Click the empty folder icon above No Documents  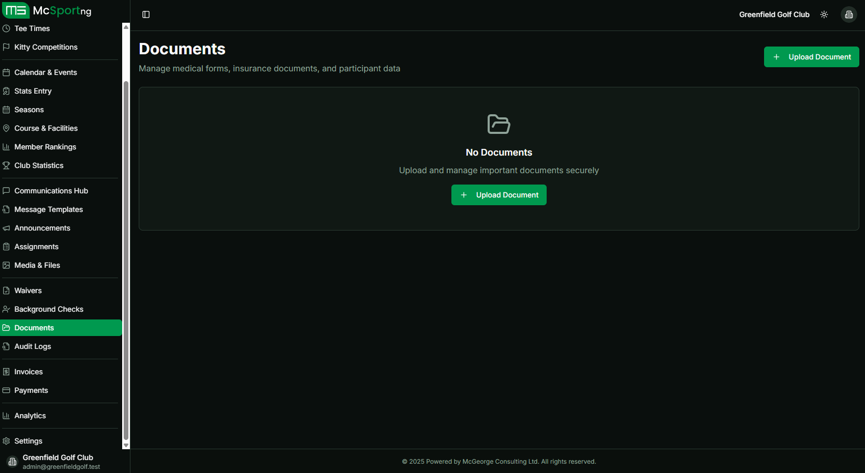coord(499,124)
